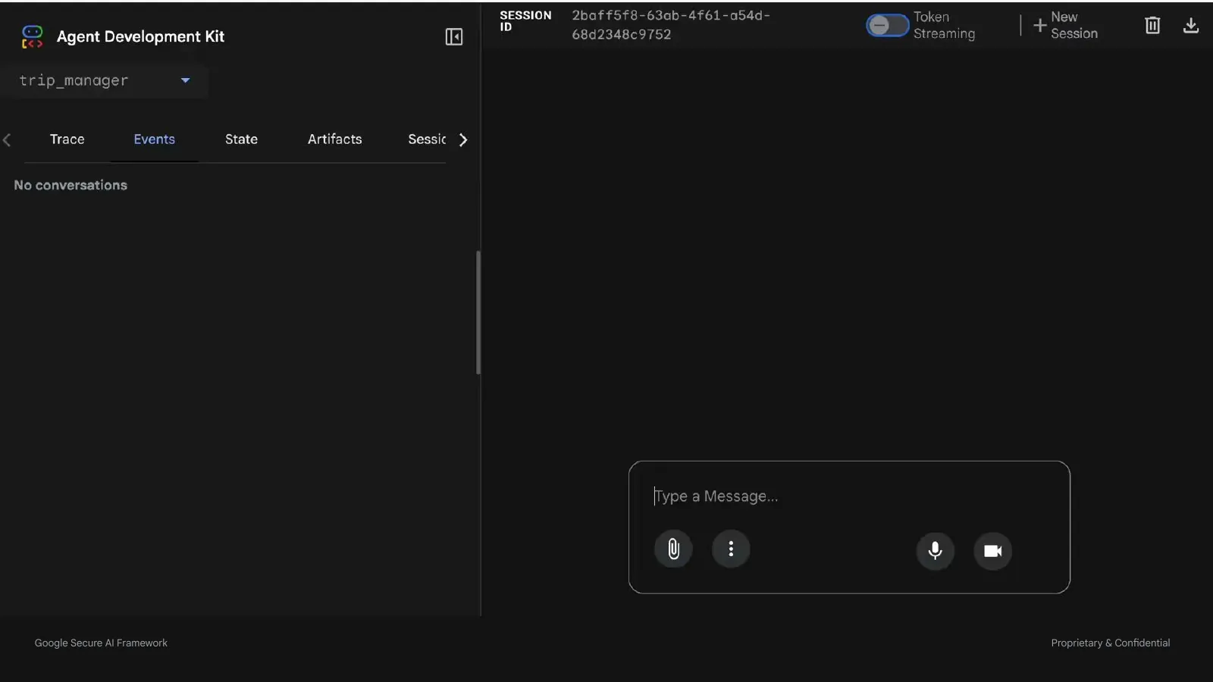Delete the session with the trash icon
The height and width of the screenshot is (682, 1213).
tap(1152, 25)
